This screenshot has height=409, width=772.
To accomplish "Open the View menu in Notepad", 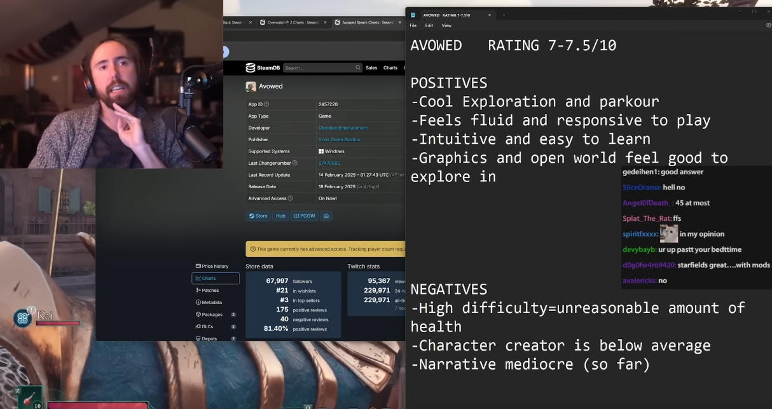I will [x=446, y=25].
